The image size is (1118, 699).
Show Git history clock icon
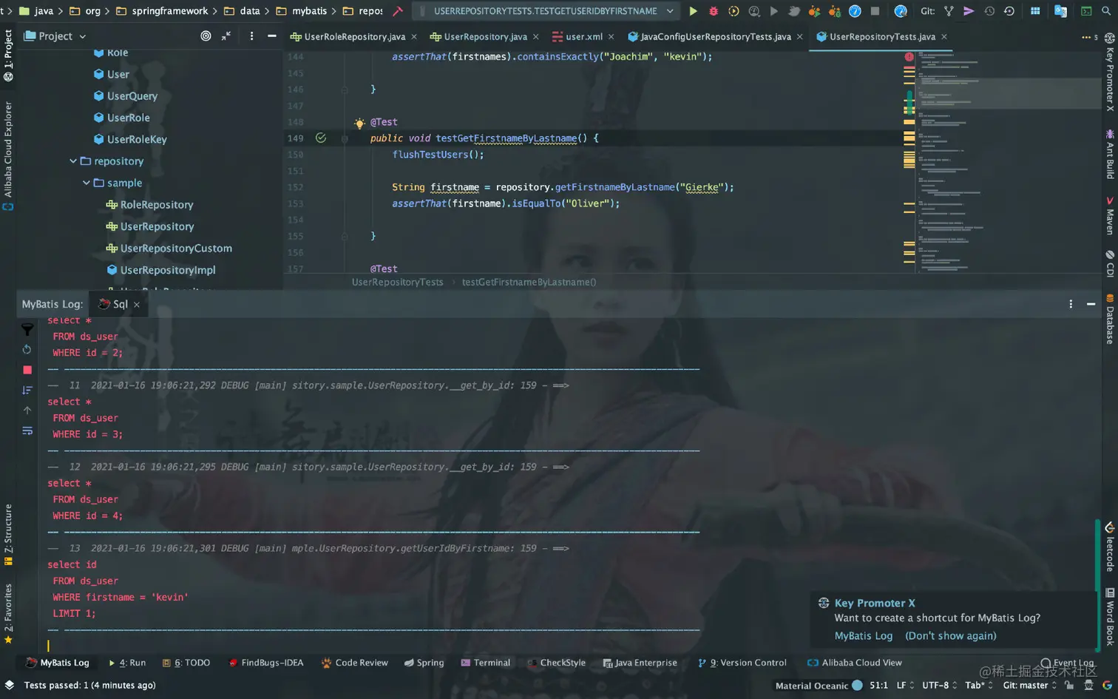coord(989,11)
